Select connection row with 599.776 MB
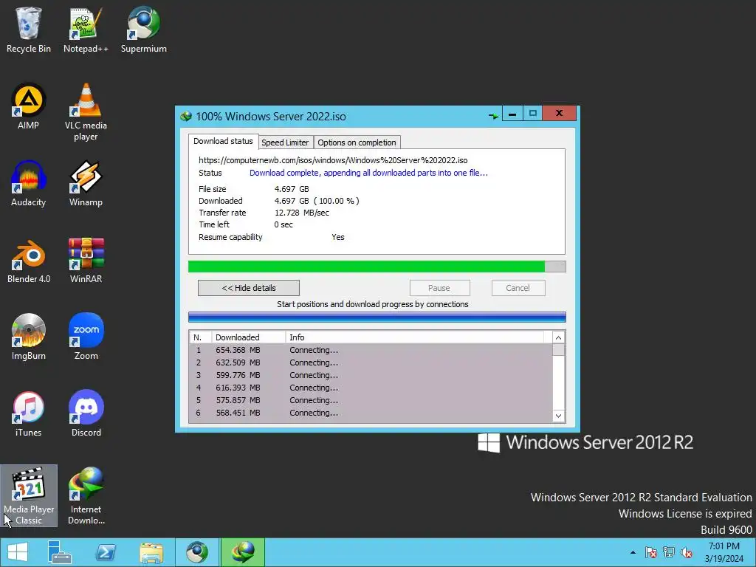 (x=371, y=375)
